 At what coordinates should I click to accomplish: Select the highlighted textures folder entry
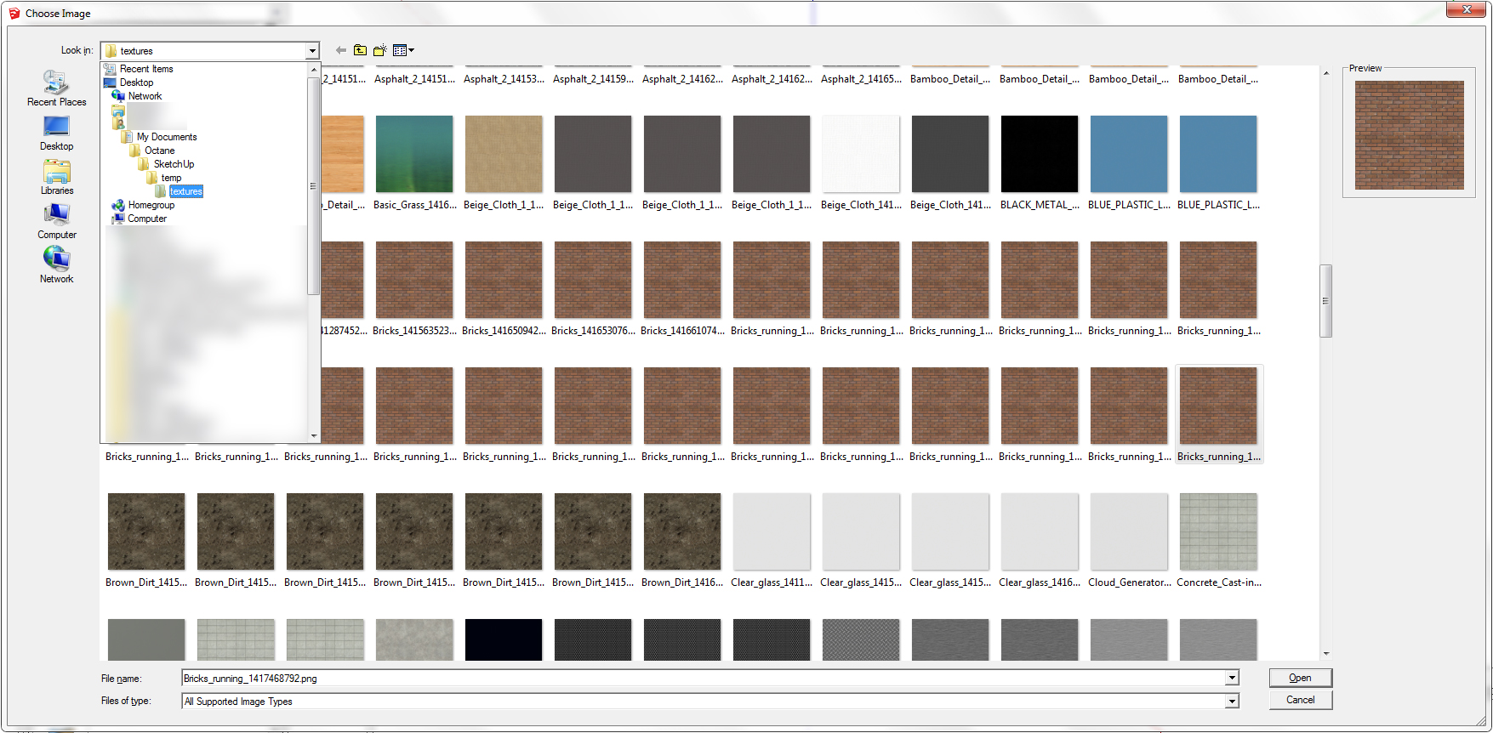click(185, 191)
